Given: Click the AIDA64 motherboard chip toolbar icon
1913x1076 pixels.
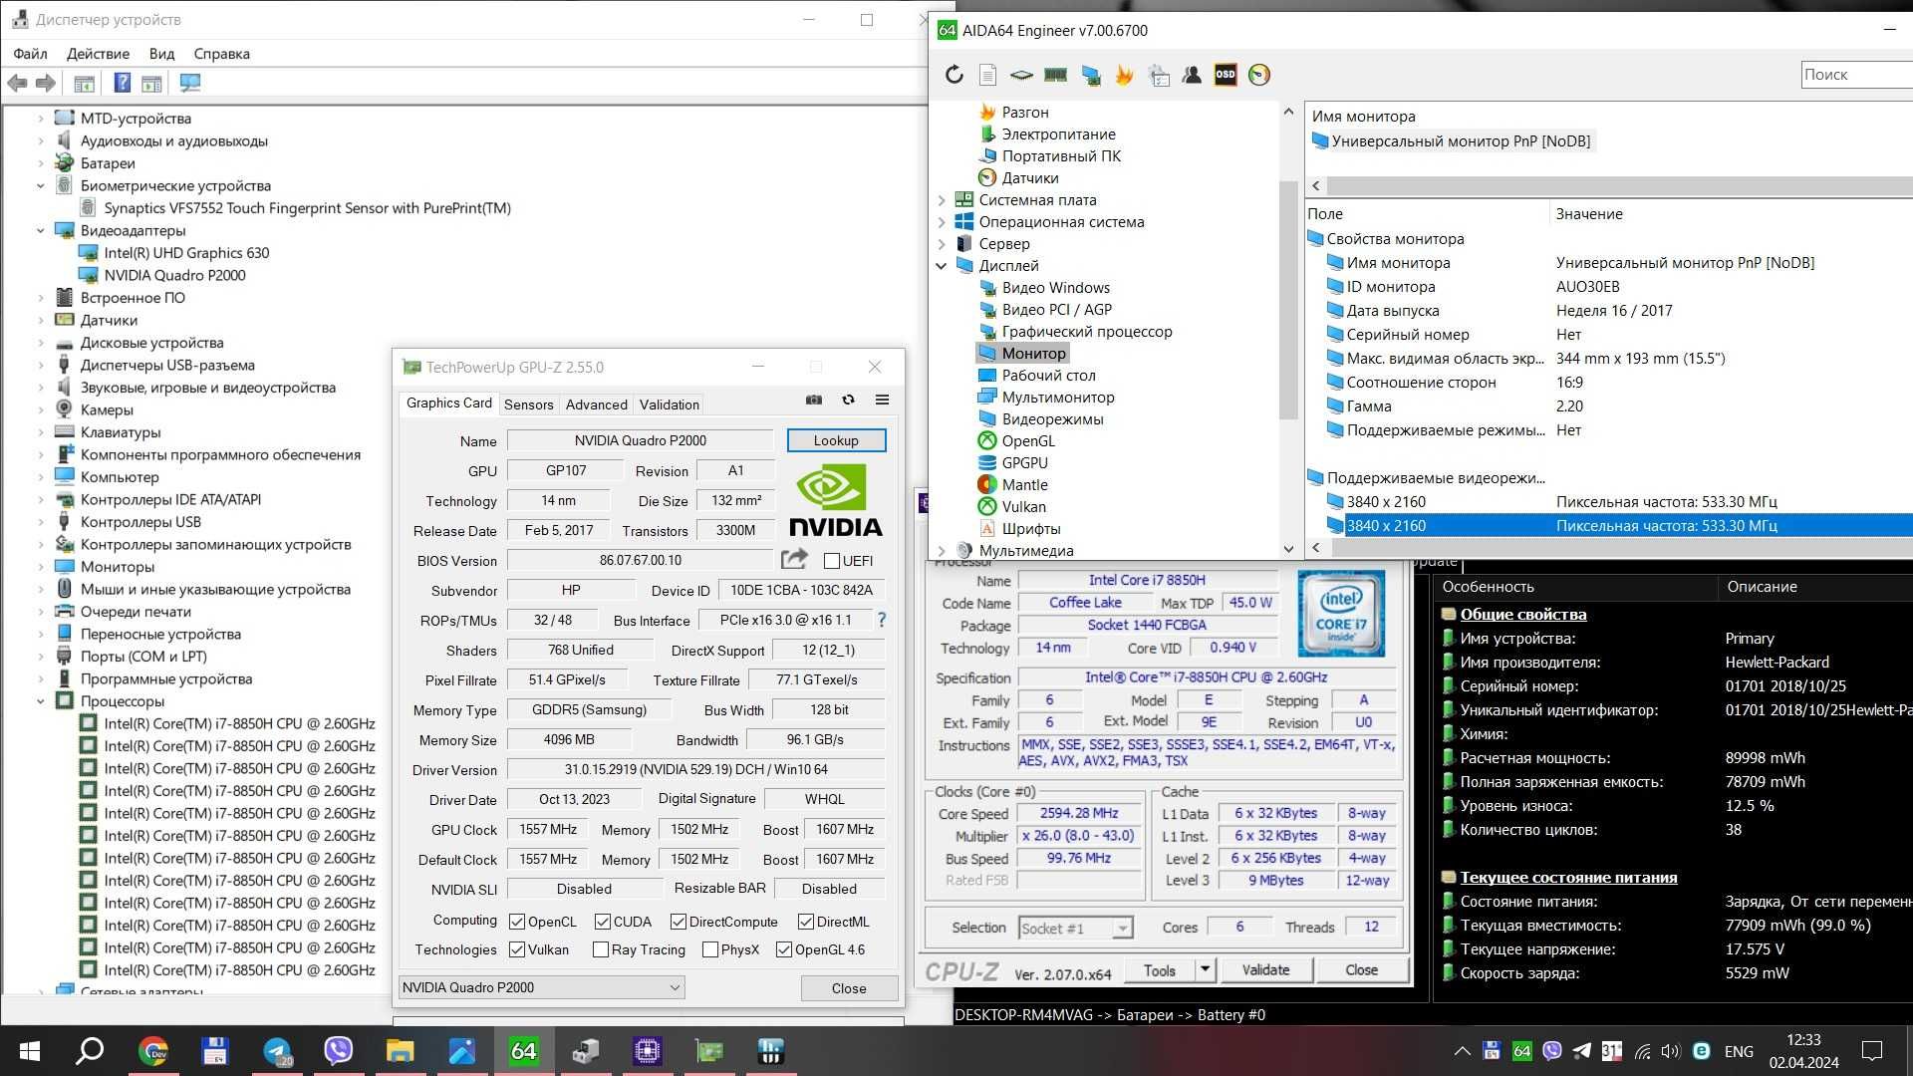Looking at the screenshot, I should pos(1021,75).
